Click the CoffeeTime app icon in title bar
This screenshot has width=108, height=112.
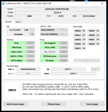click(3, 4)
